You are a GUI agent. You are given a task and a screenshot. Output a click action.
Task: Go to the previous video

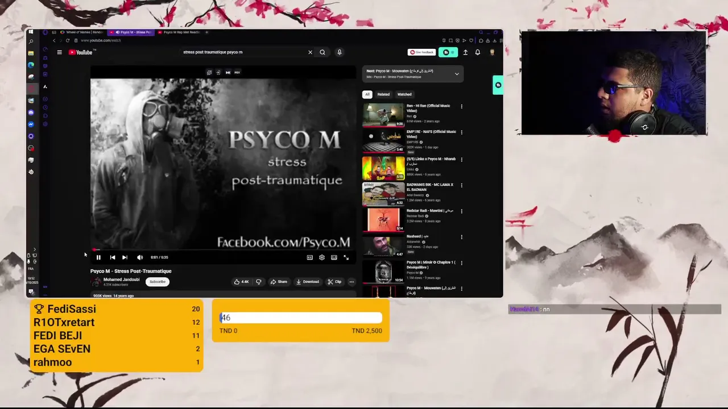pyautogui.click(x=113, y=257)
